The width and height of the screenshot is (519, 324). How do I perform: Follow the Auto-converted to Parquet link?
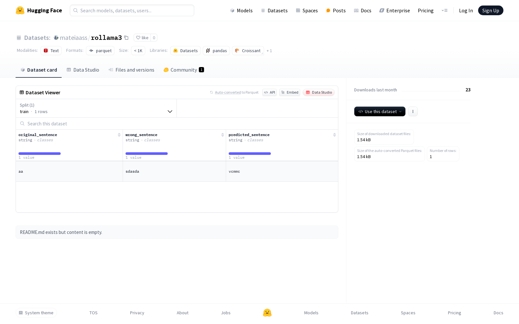tap(228, 92)
